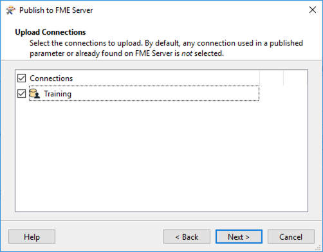
Task: Close the Publish to FME Server dialog
Action: click(x=313, y=10)
